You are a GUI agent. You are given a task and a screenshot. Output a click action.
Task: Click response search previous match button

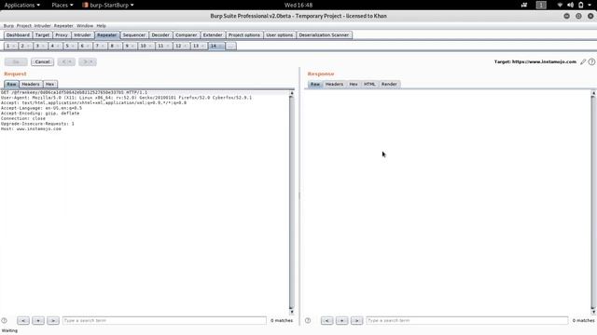click(327, 320)
